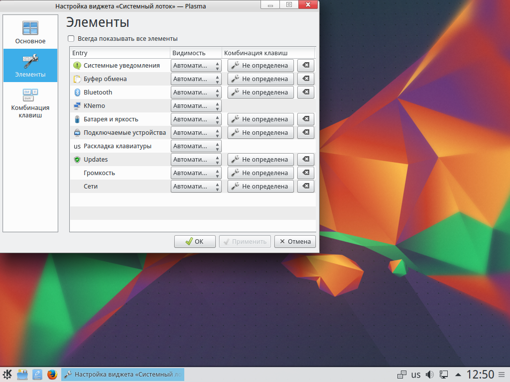Clear shortcut for Системные уведомления

click(x=306, y=65)
